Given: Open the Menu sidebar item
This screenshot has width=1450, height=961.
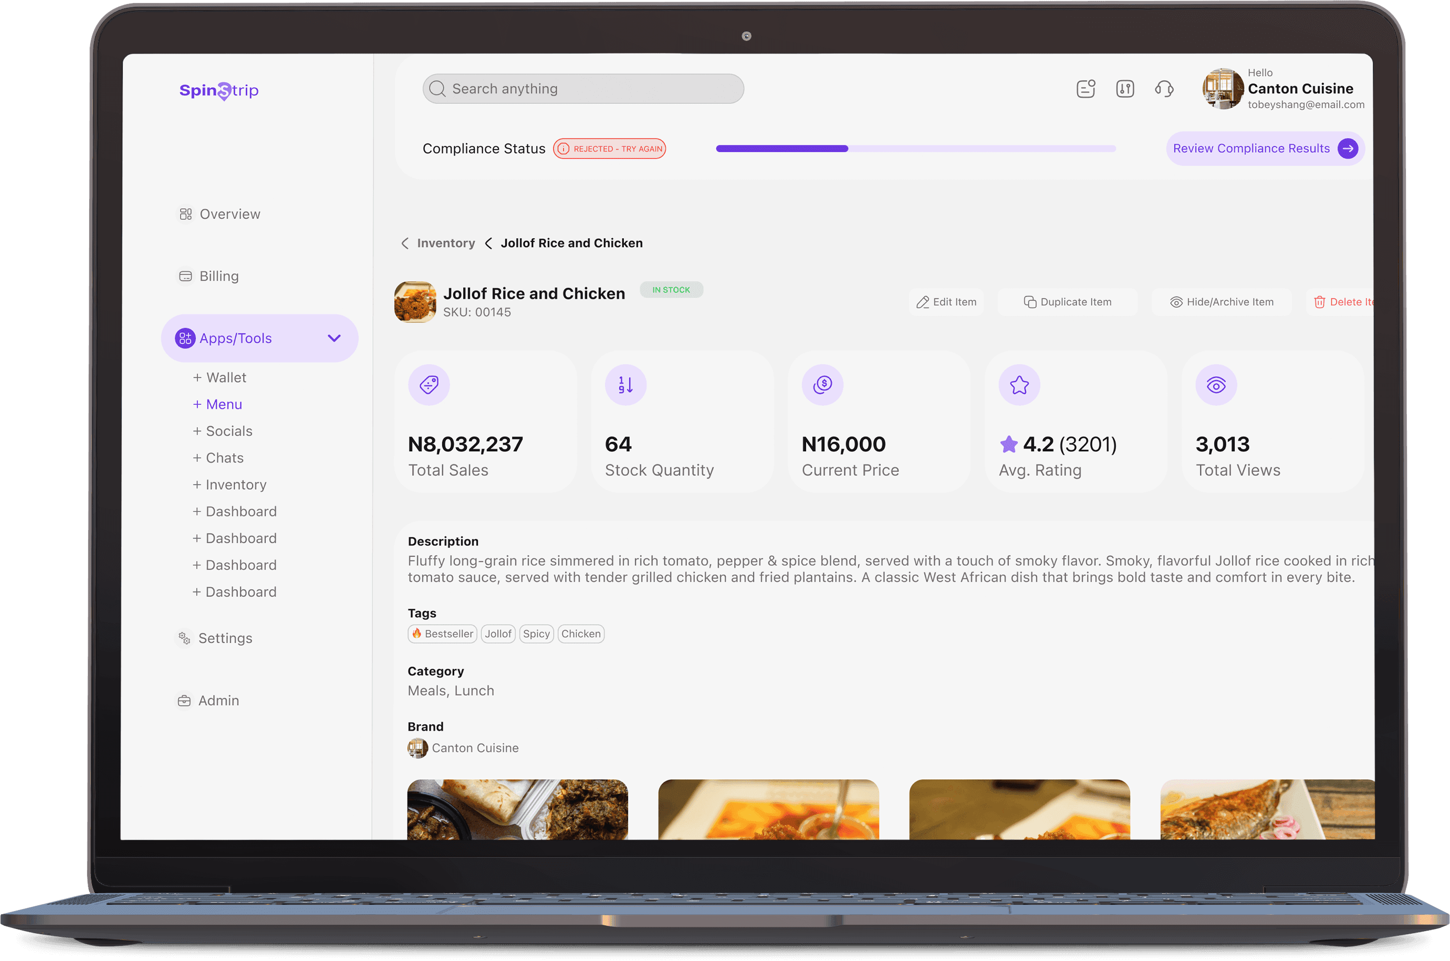Looking at the screenshot, I should pyautogui.click(x=217, y=405).
